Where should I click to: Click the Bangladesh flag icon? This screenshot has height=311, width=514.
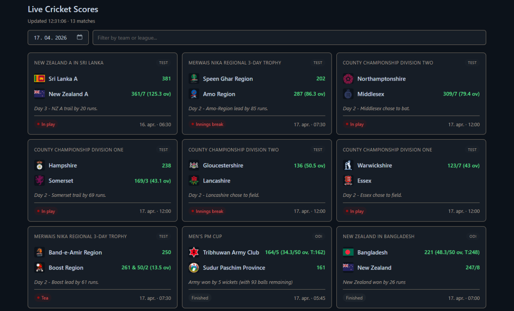click(x=348, y=253)
